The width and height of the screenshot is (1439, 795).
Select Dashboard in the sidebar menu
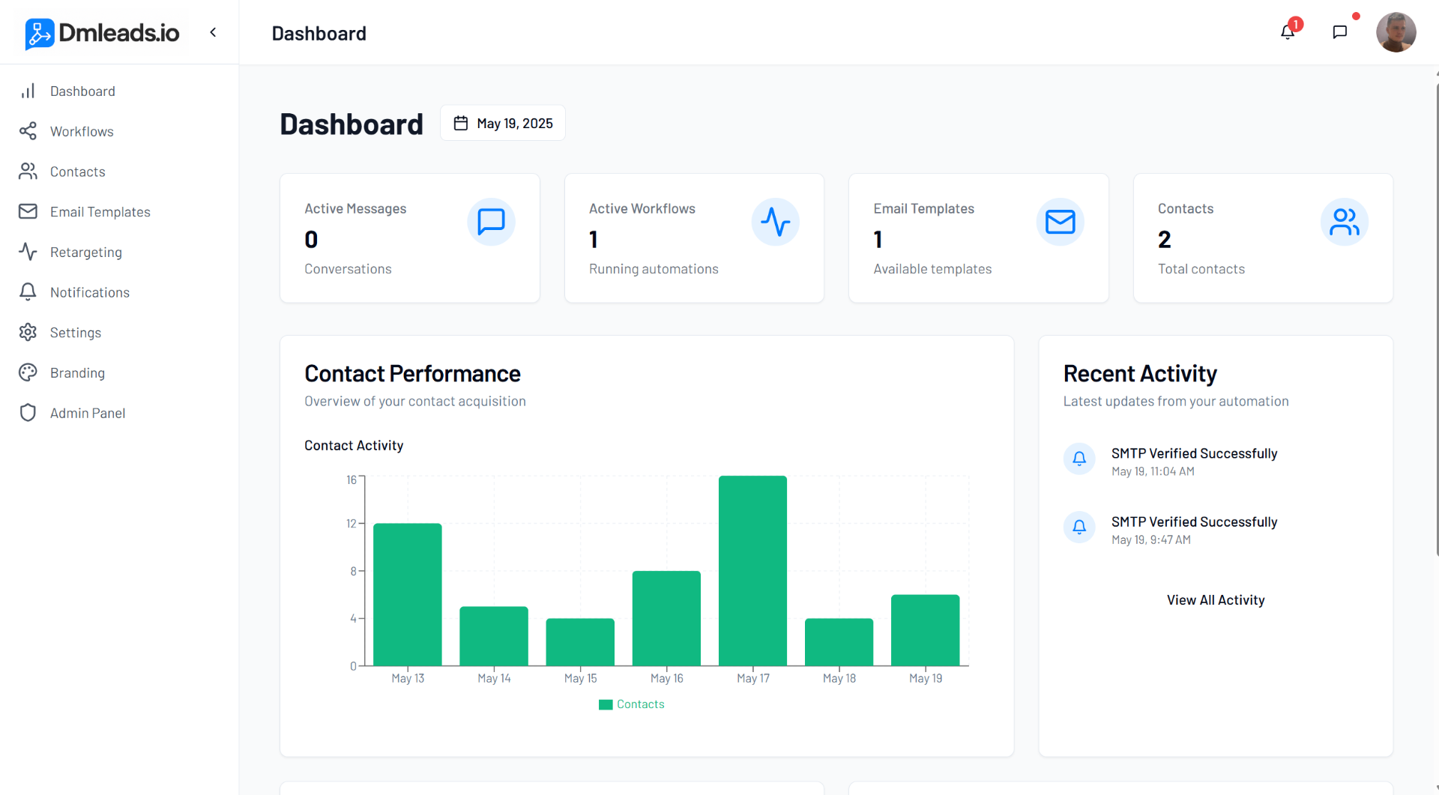(x=82, y=91)
